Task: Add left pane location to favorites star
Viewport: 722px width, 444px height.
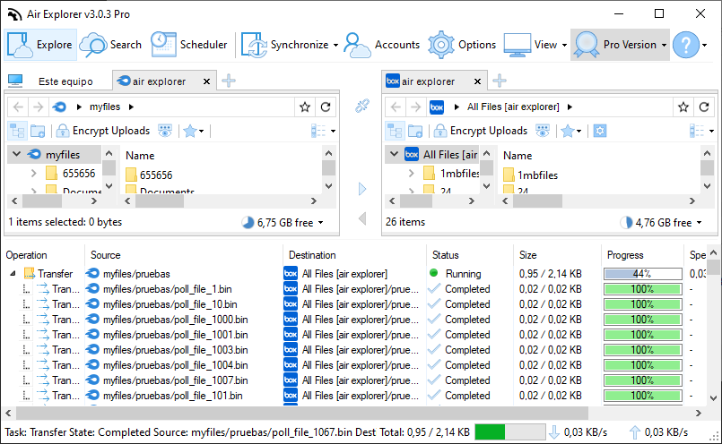Action: pos(305,107)
